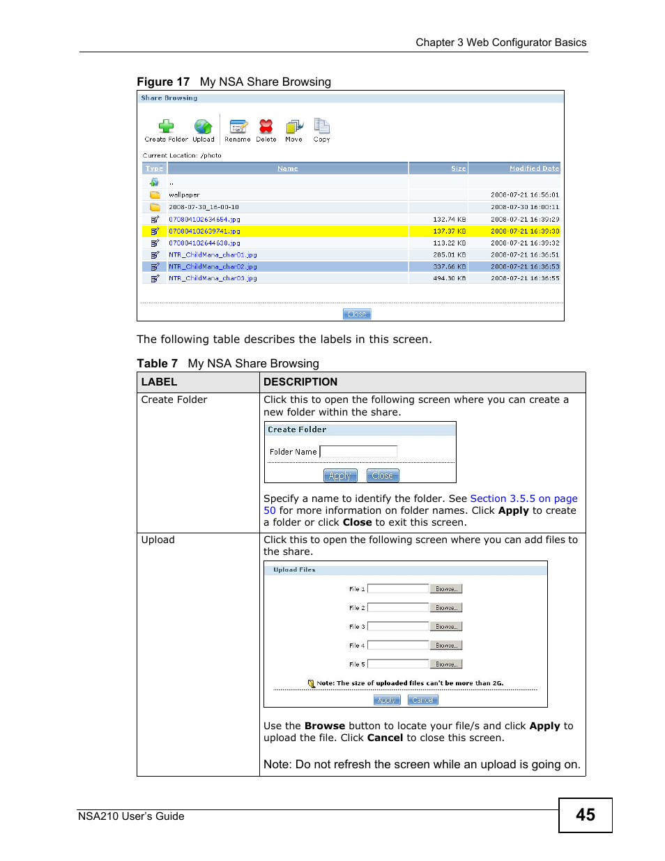Open file NTR_ChildMana_char02.jpg
The height and width of the screenshot is (861, 665).
pyautogui.click(x=213, y=267)
